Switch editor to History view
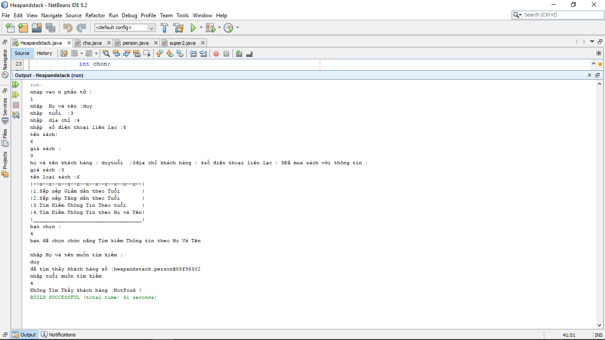Image resolution: width=605 pixels, height=340 pixels. click(44, 53)
